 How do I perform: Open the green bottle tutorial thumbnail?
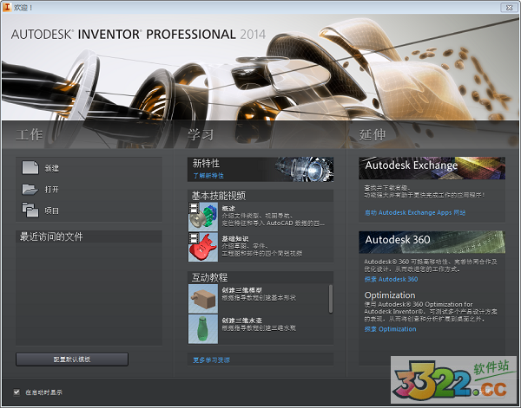point(203,329)
